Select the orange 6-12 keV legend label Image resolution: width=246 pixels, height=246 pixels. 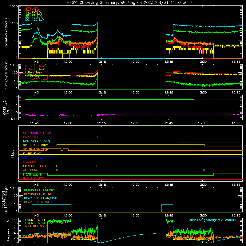coord(33,10)
